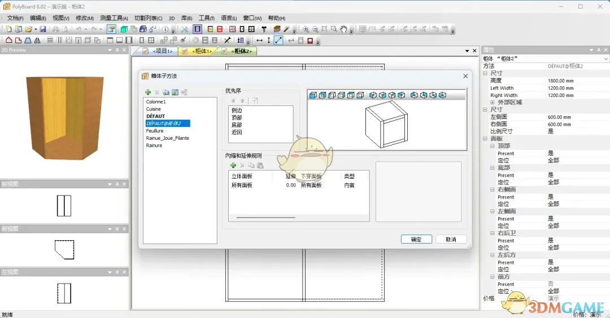Collapse the 前方 panel group
This screenshot has width=610, height=318.
[492, 277]
